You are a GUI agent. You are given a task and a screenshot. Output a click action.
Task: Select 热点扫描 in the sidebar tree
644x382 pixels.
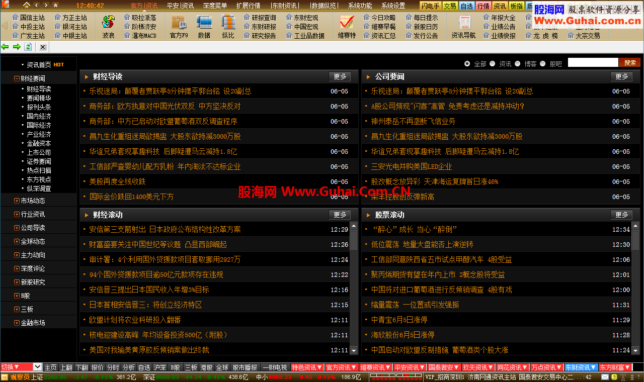pyautogui.click(x=39, y=170)
